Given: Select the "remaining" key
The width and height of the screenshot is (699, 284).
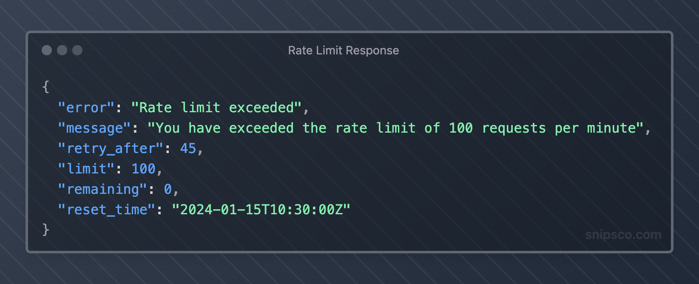Looking at the screenshot, I should (x=102, y=189).
